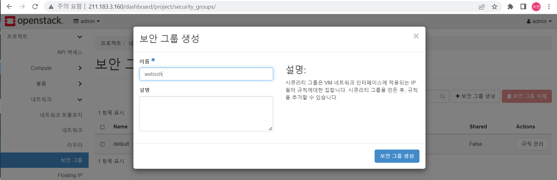Open the Chrome three-dot menu
The image size is (557, 180).
coord(549,6)
